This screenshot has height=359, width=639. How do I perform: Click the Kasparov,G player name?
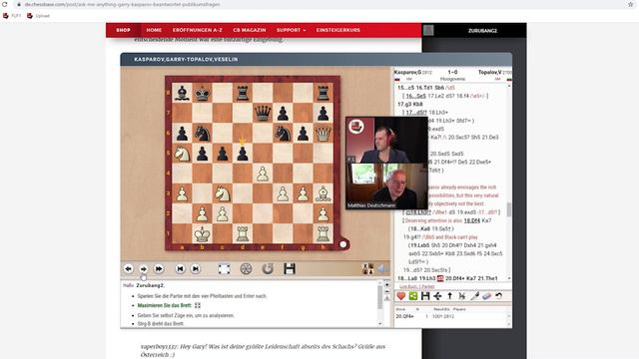pos(407,72)
